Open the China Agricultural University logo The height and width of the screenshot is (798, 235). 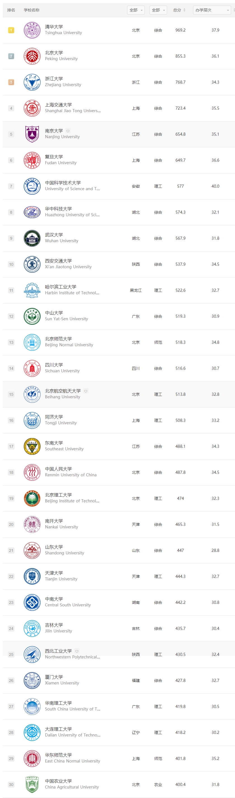pos(32,785)
